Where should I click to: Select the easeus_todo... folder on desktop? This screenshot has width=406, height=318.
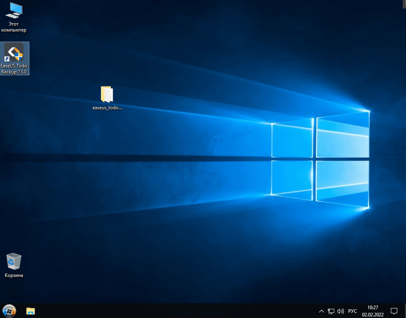tap(107, 98)
